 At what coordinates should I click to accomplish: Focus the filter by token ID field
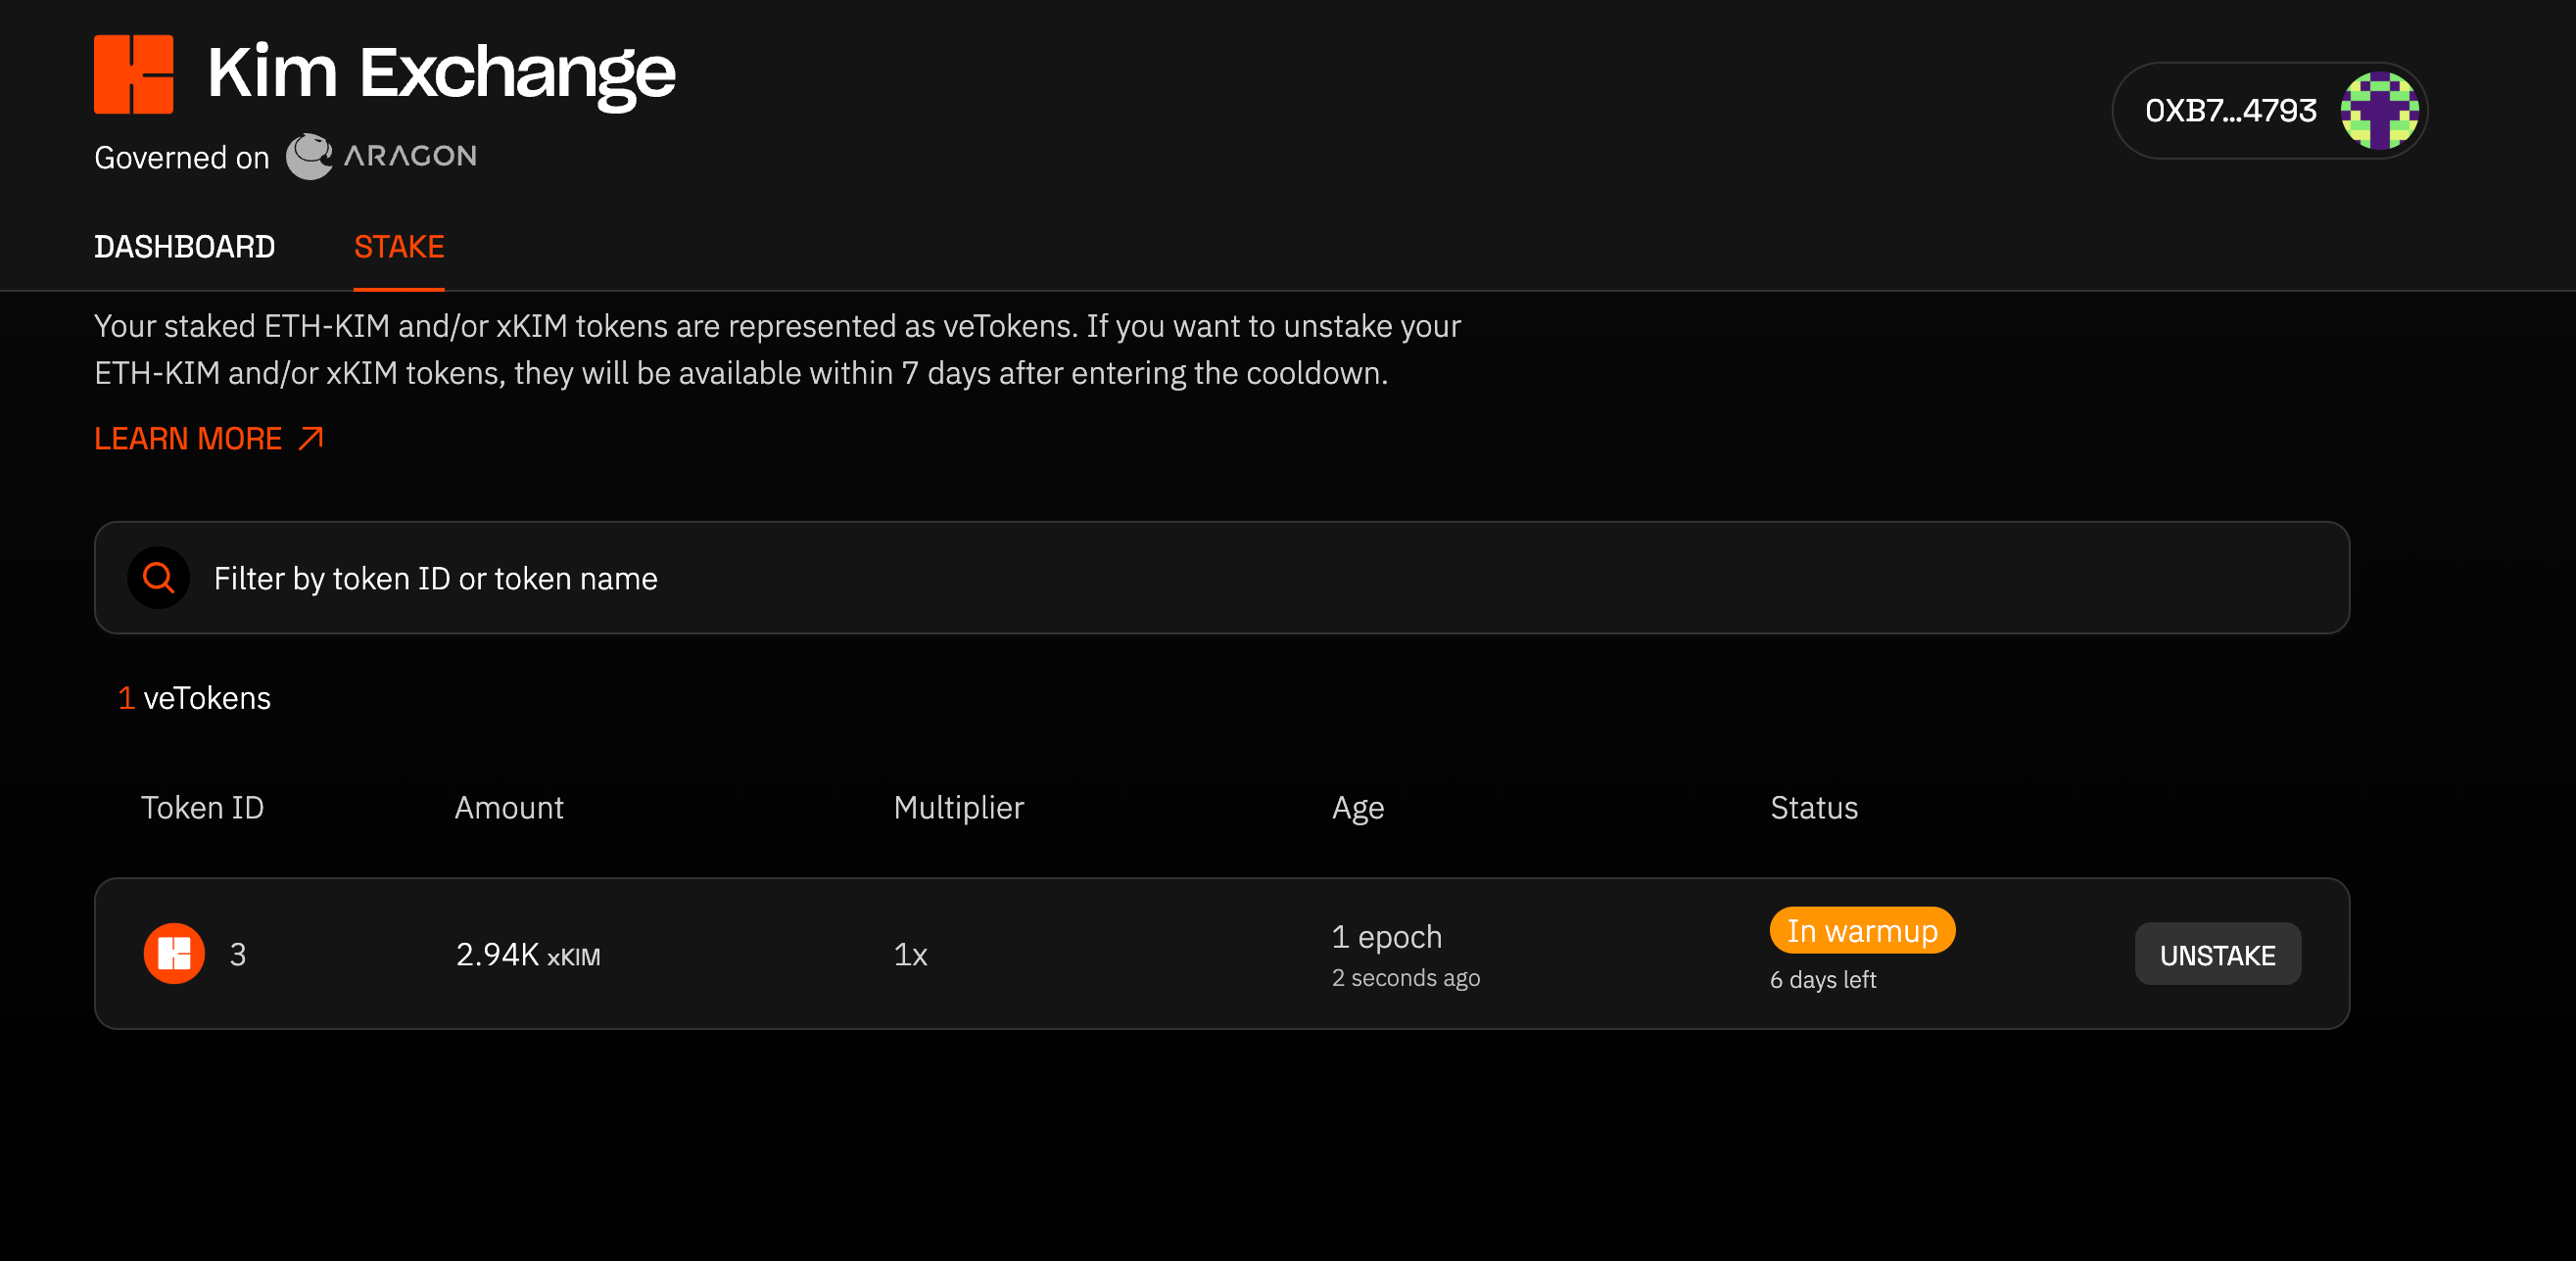[x=1221, y=578]
